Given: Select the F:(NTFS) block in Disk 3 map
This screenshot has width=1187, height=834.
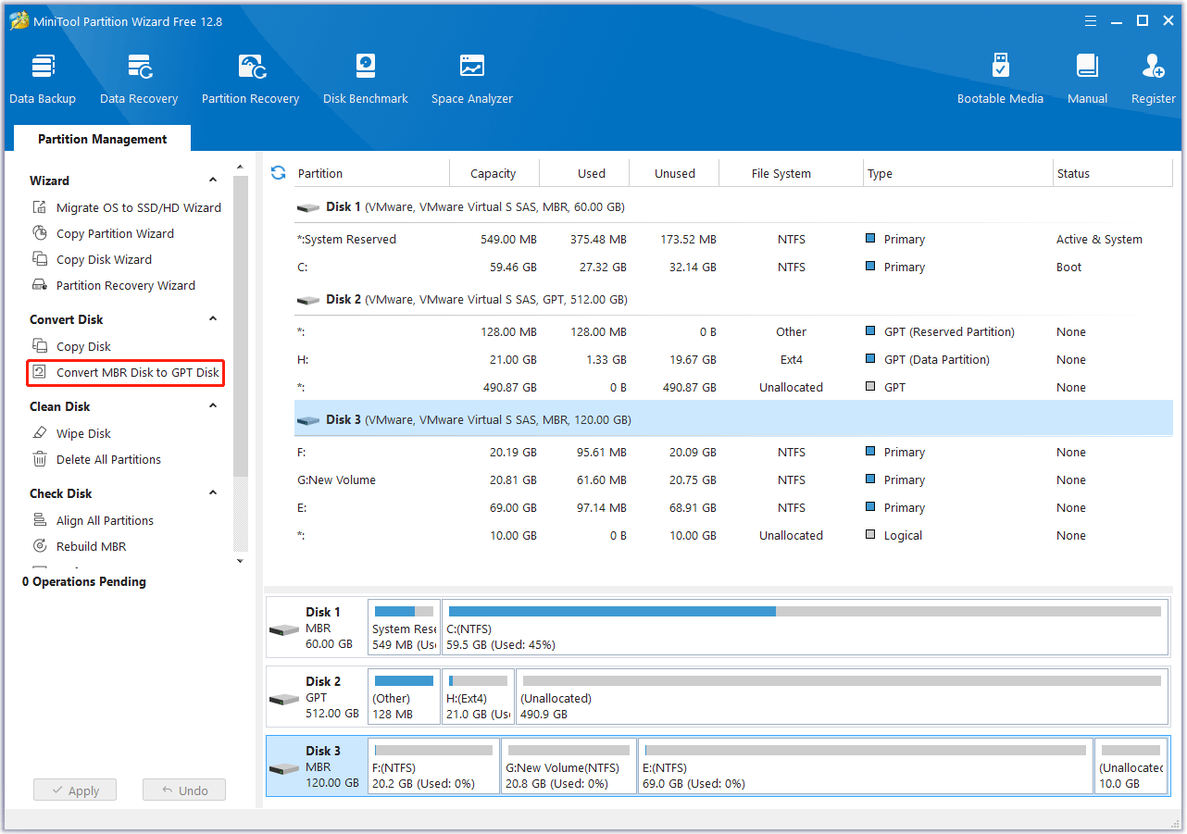Looking at the screenshot, I should [x=433, y=766].
